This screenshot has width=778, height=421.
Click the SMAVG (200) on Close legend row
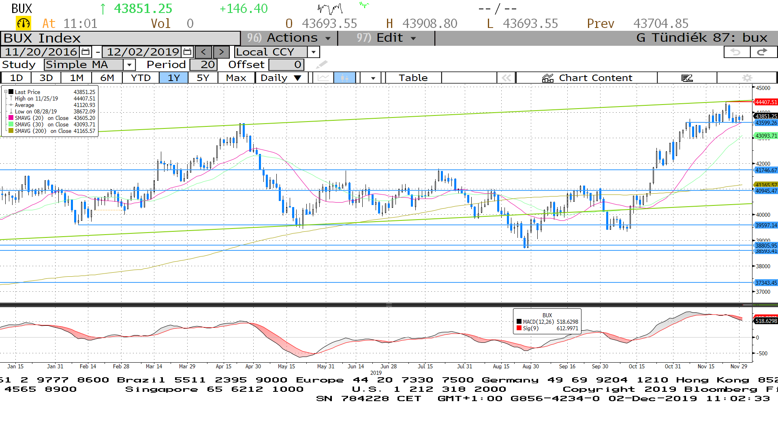click(52, 131)
